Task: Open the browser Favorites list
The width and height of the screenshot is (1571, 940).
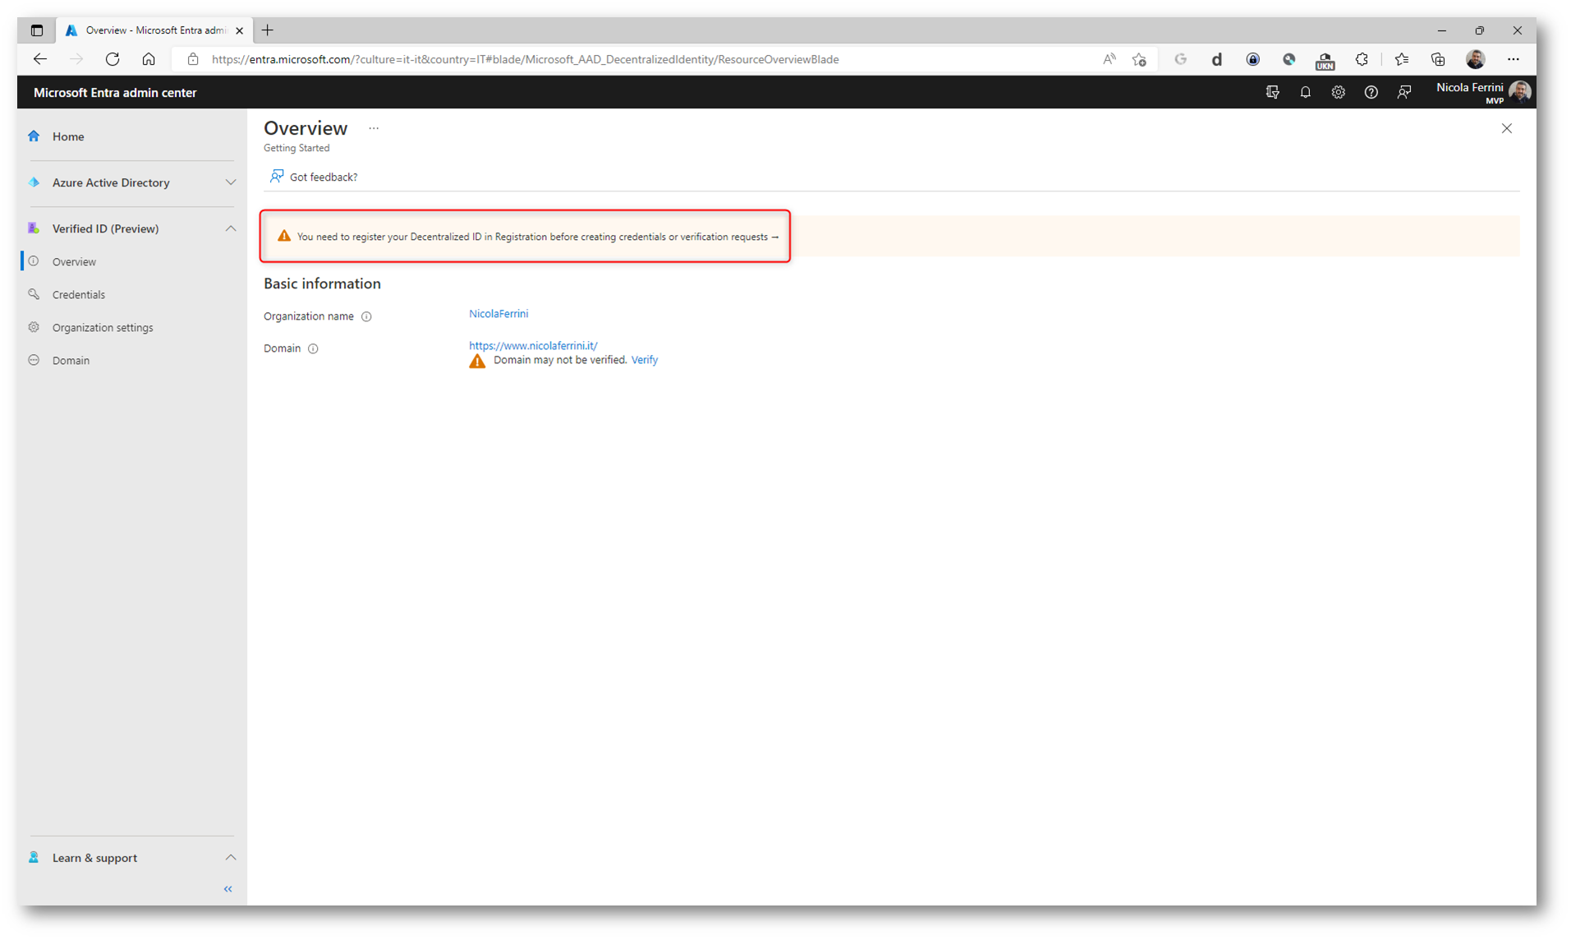Action: 1402,59
